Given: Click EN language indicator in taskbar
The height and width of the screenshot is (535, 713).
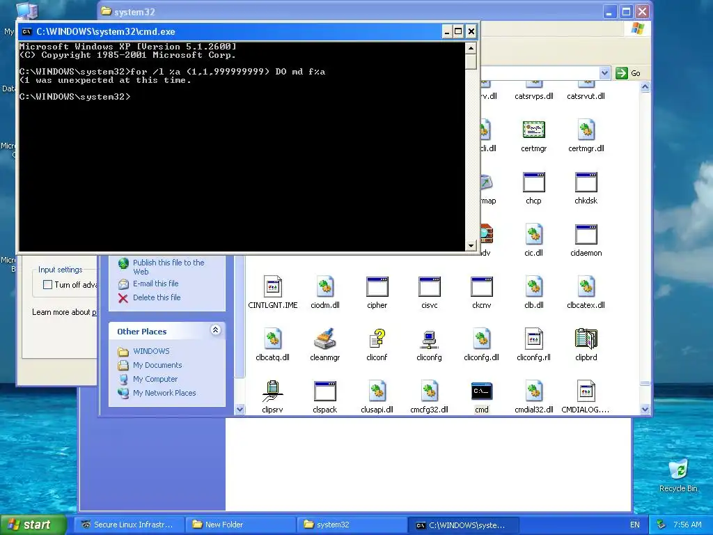Looking at the screenshot, I should (635, 525).
